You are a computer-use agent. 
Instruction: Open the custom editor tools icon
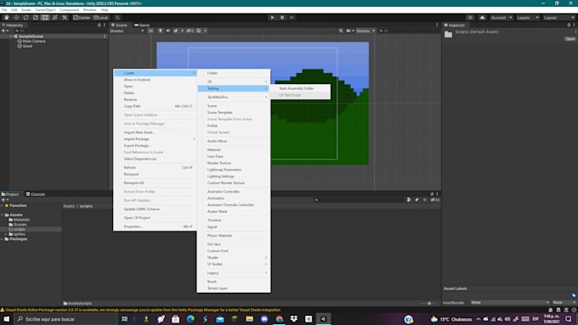point(65,18)
